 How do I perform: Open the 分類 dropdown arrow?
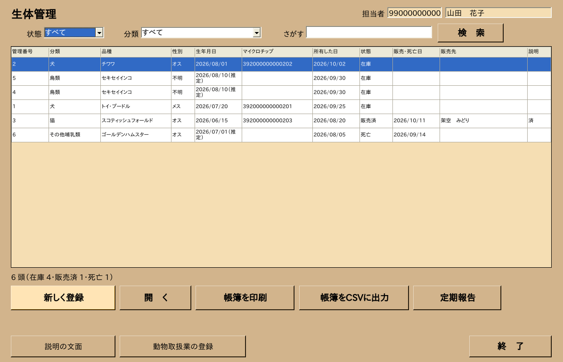click(256, 33)
